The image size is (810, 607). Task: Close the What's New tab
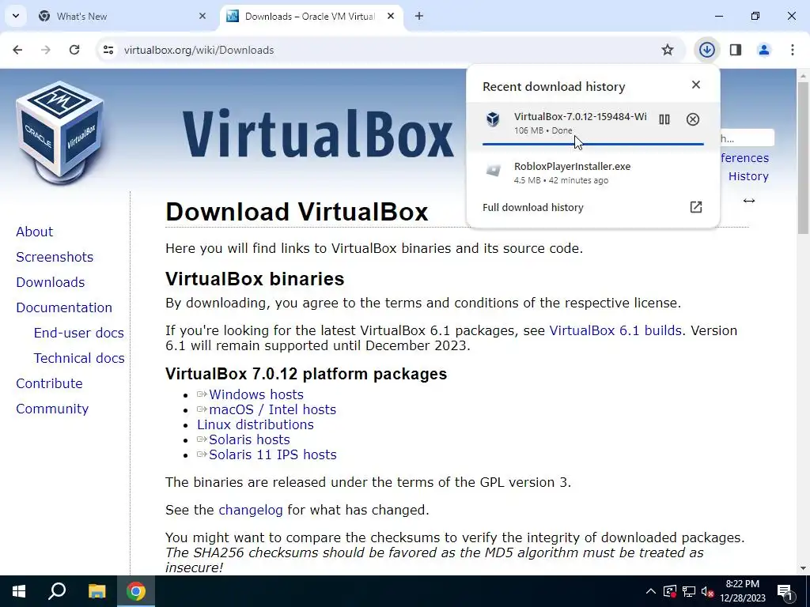coord(202,16)
